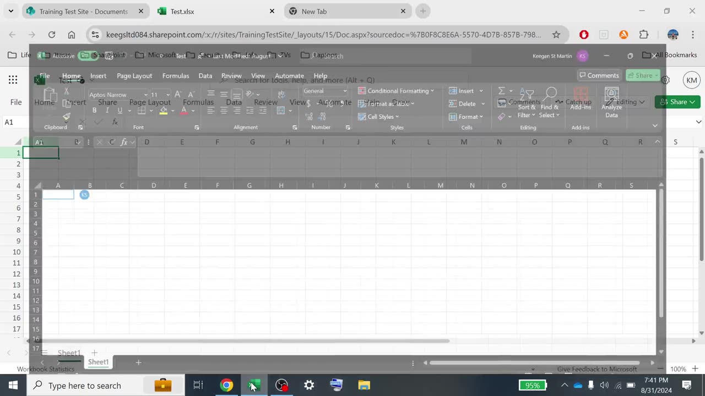This screenshot has height=396, width=705.
Task: Open the Number dialog launcher
Action: click(348, 128)
